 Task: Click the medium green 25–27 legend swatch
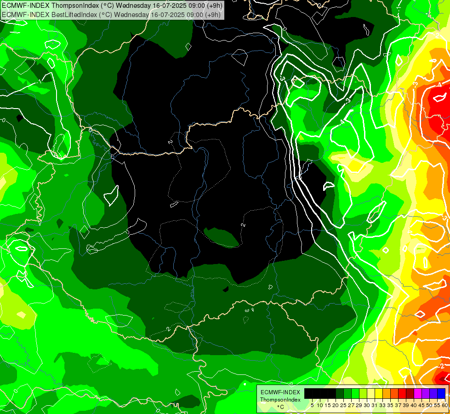click(347, 393)
